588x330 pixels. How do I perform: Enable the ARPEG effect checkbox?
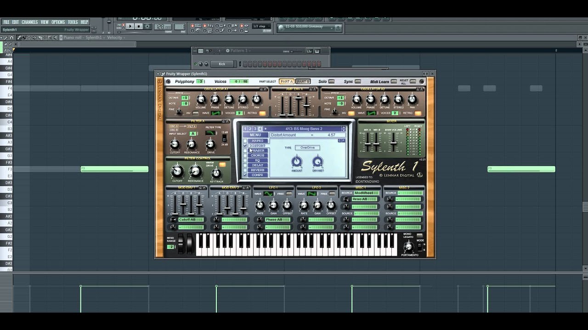click(x=245, y=141)
